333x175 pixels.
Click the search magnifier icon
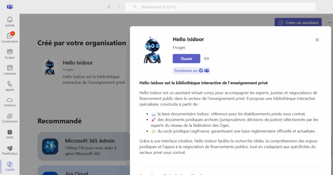tap(135, 7)
